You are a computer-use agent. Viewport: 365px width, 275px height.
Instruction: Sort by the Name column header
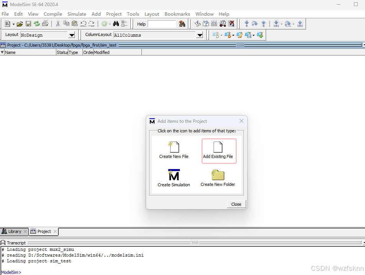30,52
